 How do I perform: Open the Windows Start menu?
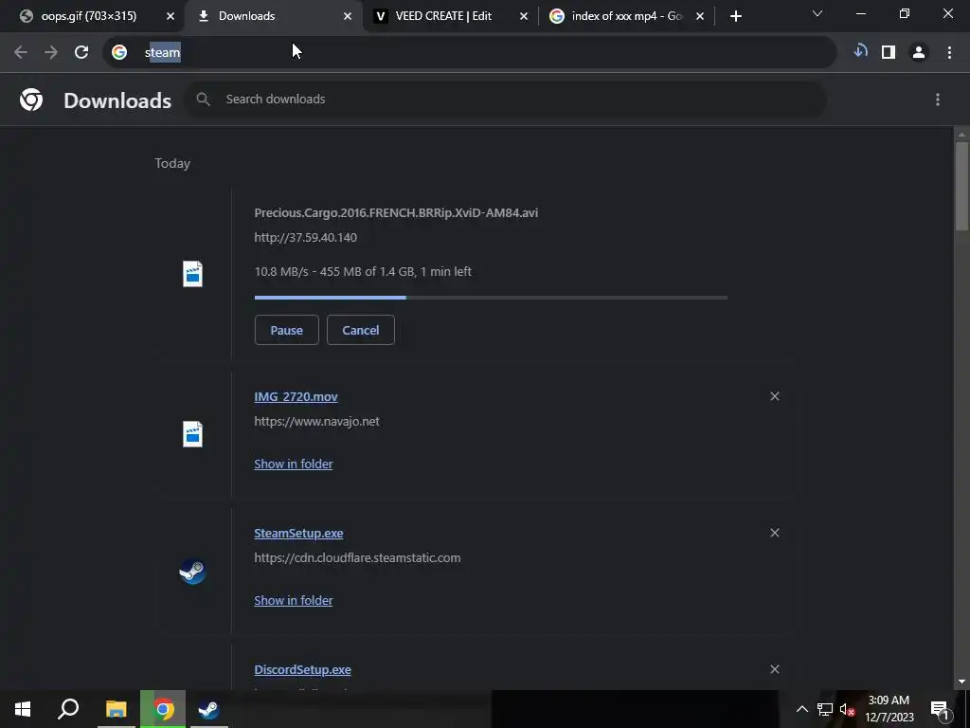pos(23,709)
